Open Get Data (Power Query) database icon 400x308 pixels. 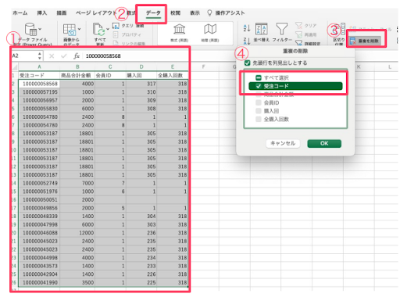click(x=30, y=29)
